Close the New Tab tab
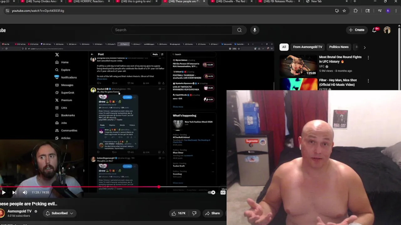Viewport: 401px width, 225px height. 346,1
